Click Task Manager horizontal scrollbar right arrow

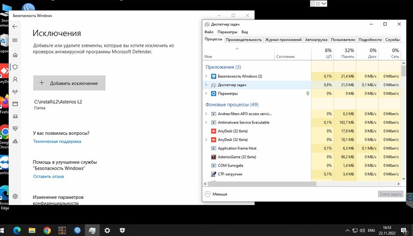pyautogui.click(x=399, y=184)
